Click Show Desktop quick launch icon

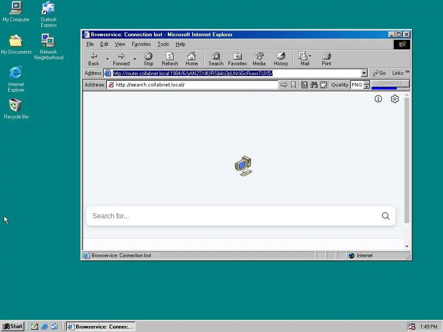tap(35, 327)
